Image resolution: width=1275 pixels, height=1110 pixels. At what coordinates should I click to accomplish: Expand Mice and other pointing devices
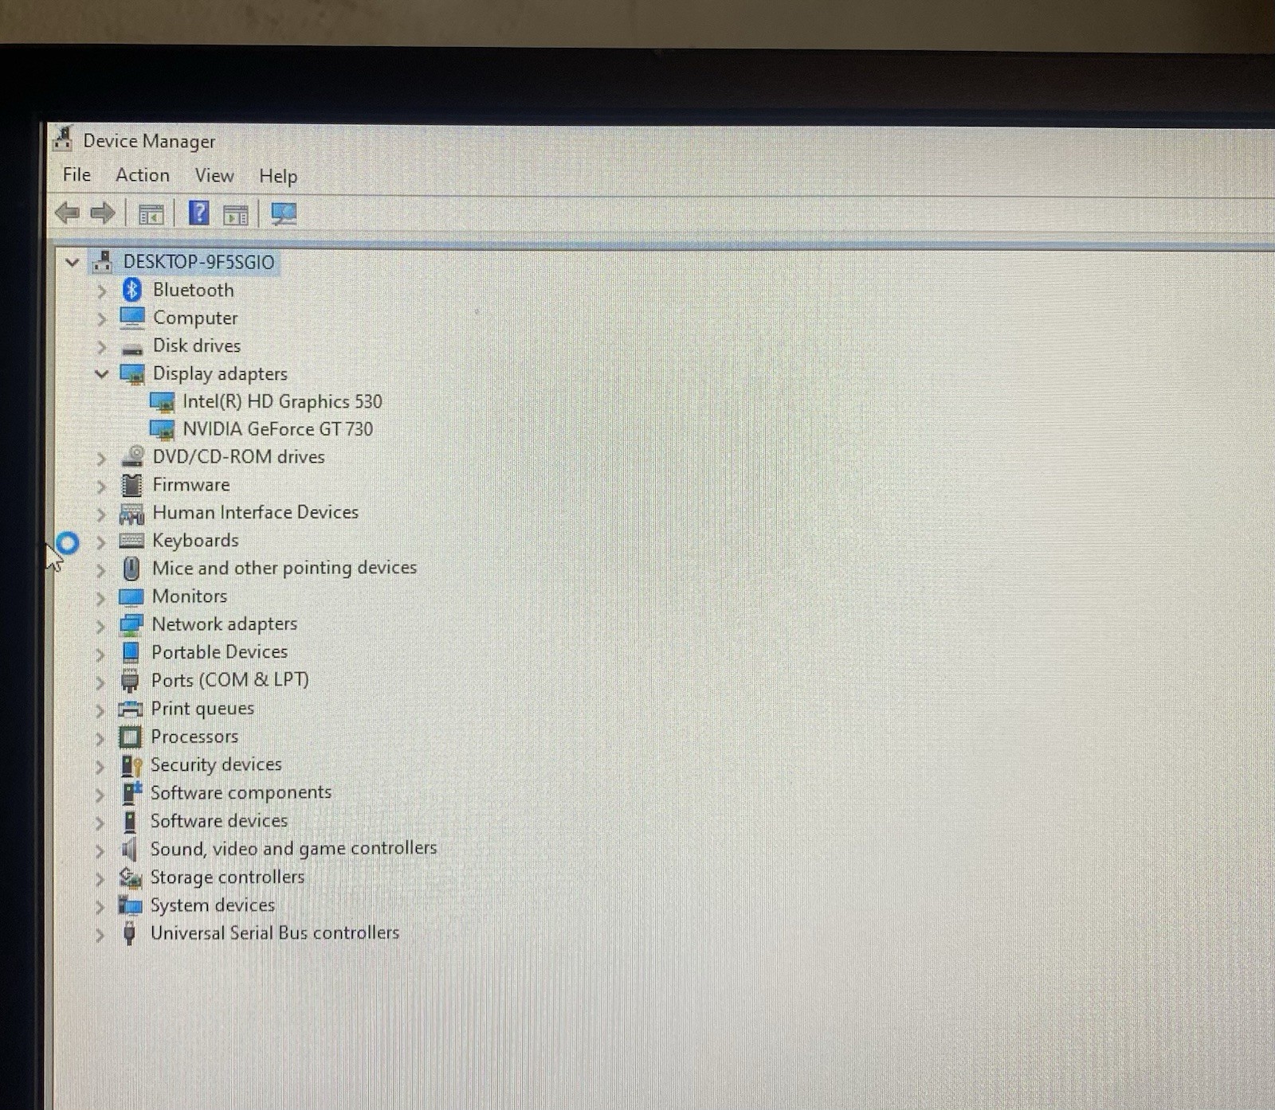click(x=100, y=569)
